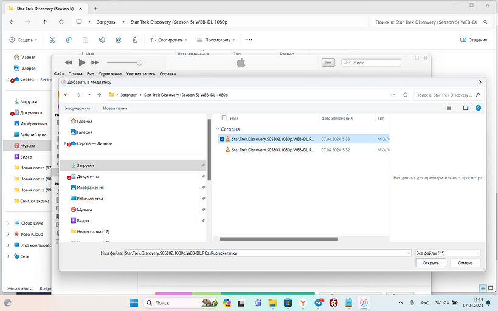The width and height of the screenshot is (498, 311).
Task: Toggle the Сведения details pane
Action: [474, 40]
